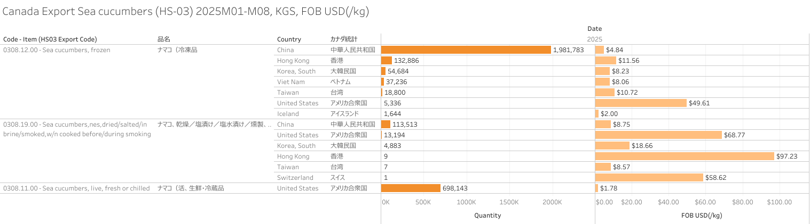Select the カナダ統計 column header
Screen dimensions: 810x224
(x=344, y=39)
